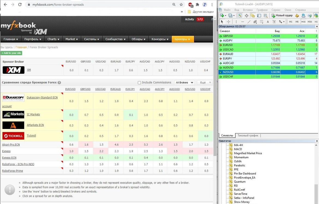Screen dimensions: 319x204
Task: Open the Exness ECN broker link
Action: [x=9, y=158]
